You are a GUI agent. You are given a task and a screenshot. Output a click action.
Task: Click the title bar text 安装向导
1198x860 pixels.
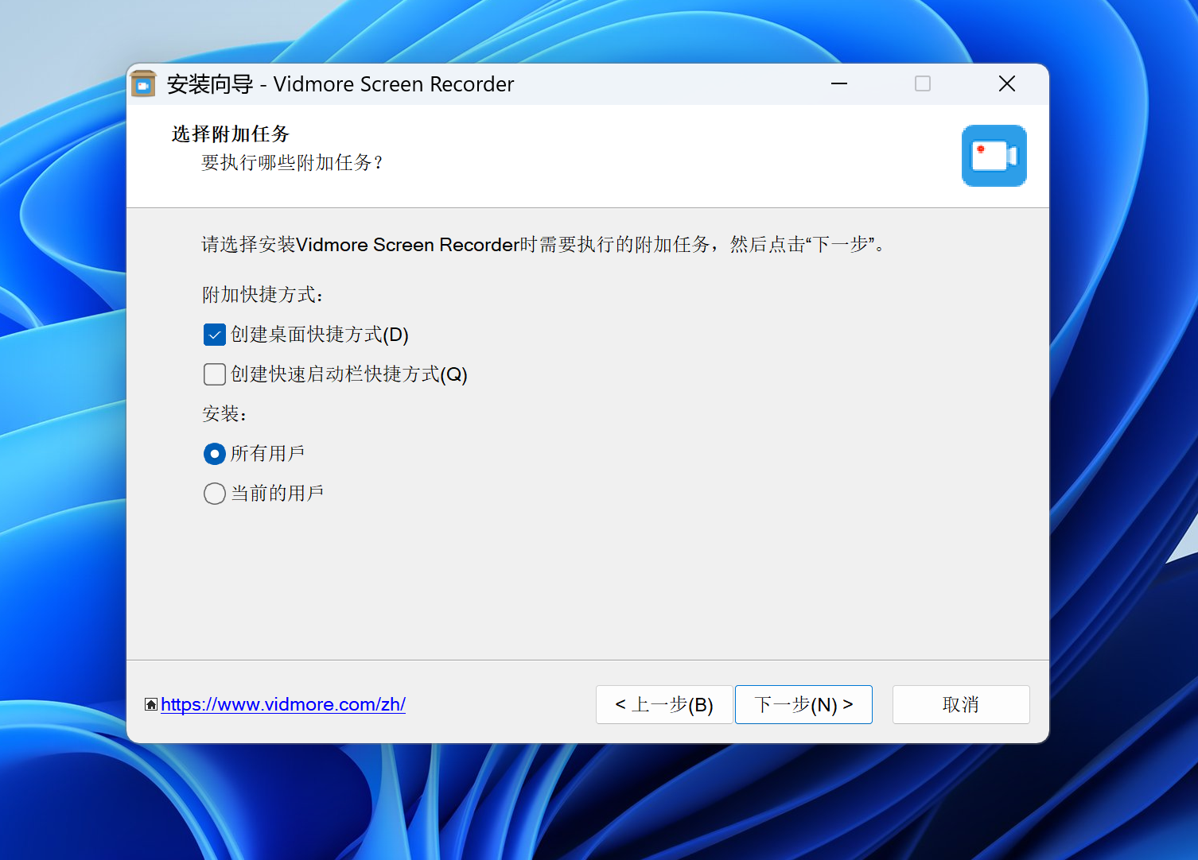210,84
